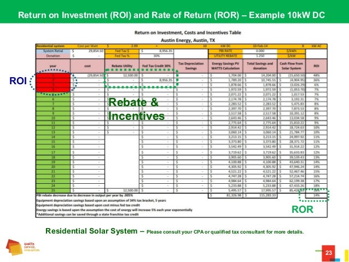Click the 'ROI' column header cell
349x262 pixels.
click(x=316, y=66)
